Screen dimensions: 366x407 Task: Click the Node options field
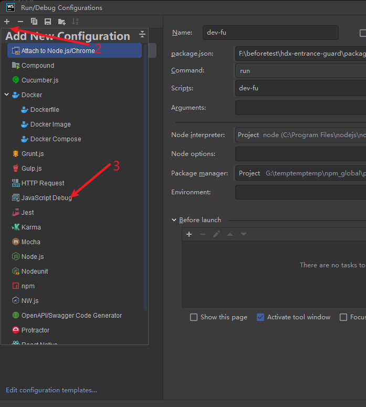click(300, 154)
